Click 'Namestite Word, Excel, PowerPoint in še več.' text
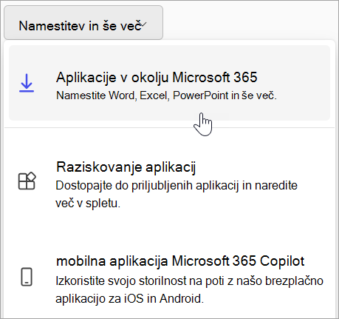Image resolution: width=339 pixels, height=319 pixels. [166, 95]
